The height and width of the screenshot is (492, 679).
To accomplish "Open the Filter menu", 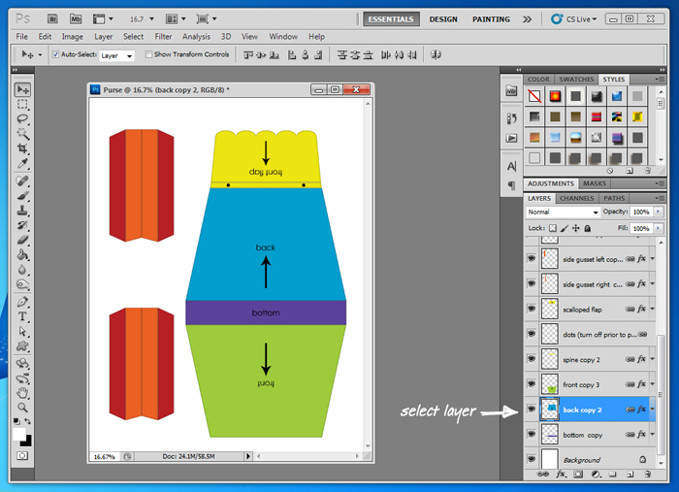I will pos(163,36).
